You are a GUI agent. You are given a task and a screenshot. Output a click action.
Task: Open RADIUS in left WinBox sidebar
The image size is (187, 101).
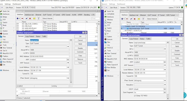5,42
